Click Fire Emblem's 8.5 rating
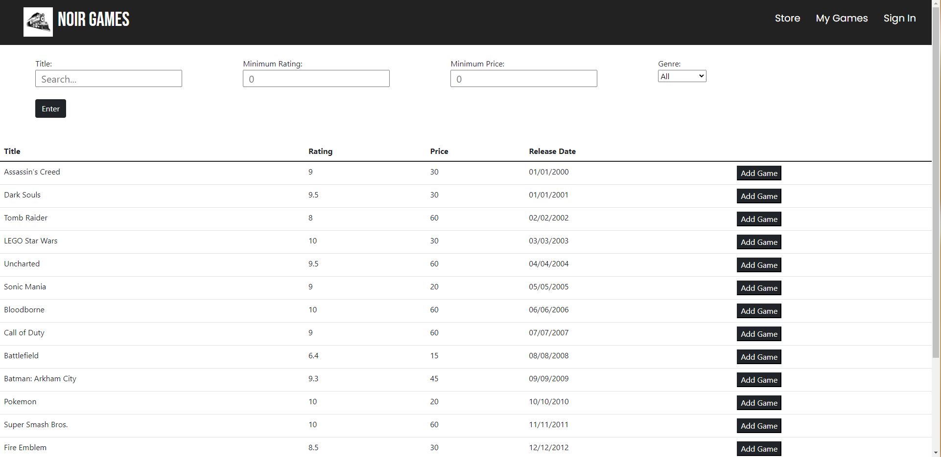Viewport: 941px width, 457px height. [313, 448]
